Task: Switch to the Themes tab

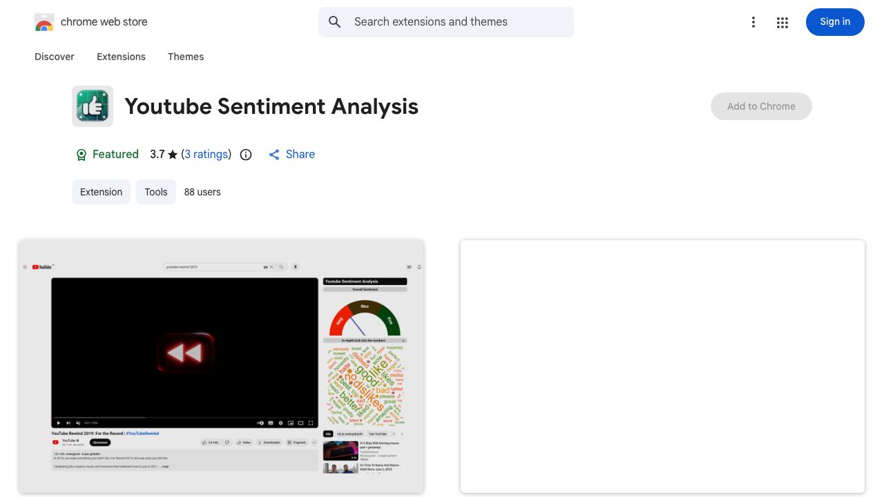Action: (x=186, y=57)
